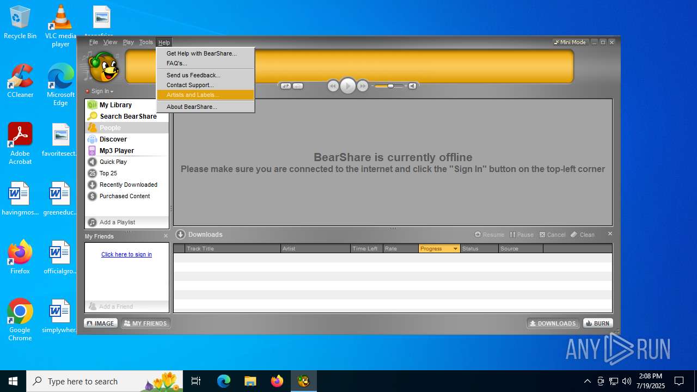Click the 'Click here to sign in' link
This screenshot has height=392, width=697.
[126, 254]
